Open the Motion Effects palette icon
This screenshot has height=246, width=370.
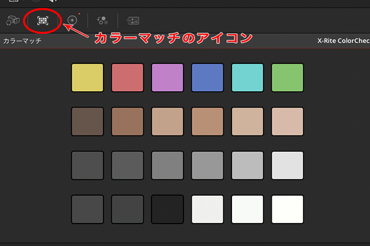(133, 20)
